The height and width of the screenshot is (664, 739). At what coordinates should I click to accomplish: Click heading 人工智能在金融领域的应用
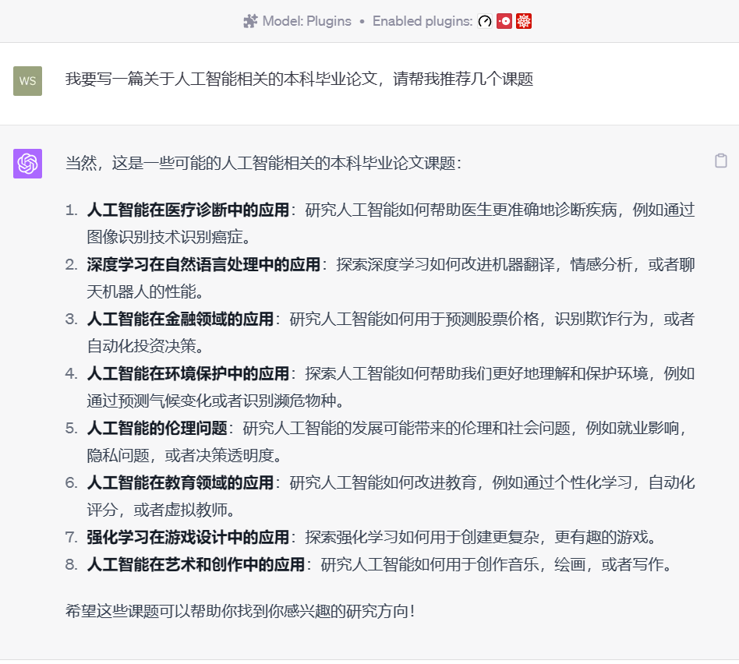(x=180, y=319)
